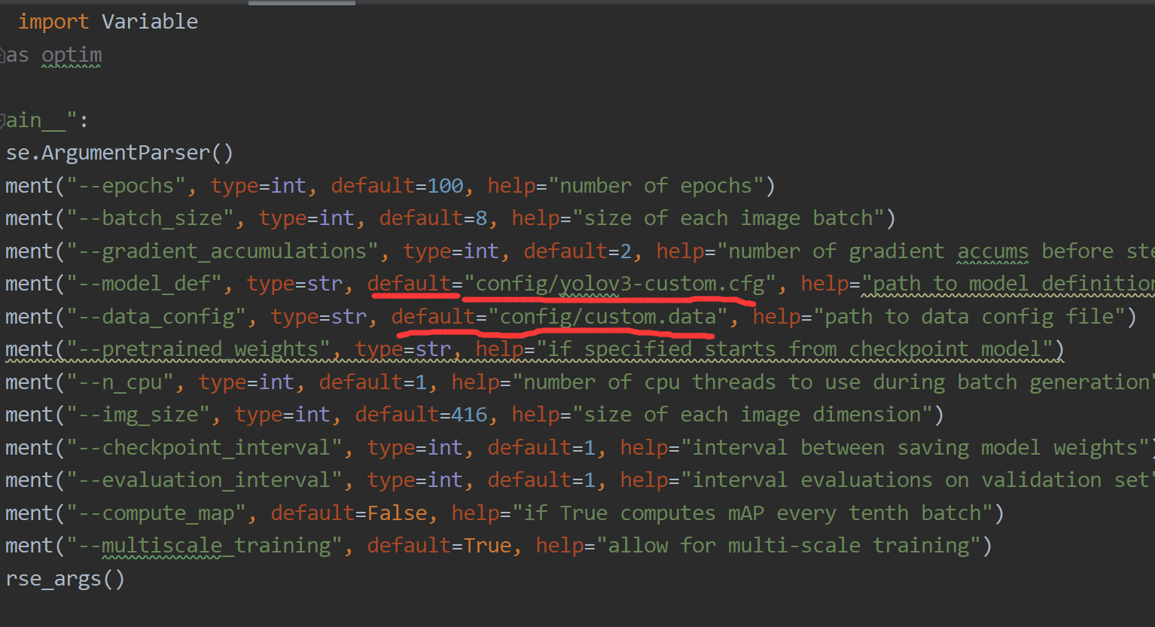1155x627 pixels.
Task: Click 'se.ArgumentParser()' call
Action: pos(120,153)
